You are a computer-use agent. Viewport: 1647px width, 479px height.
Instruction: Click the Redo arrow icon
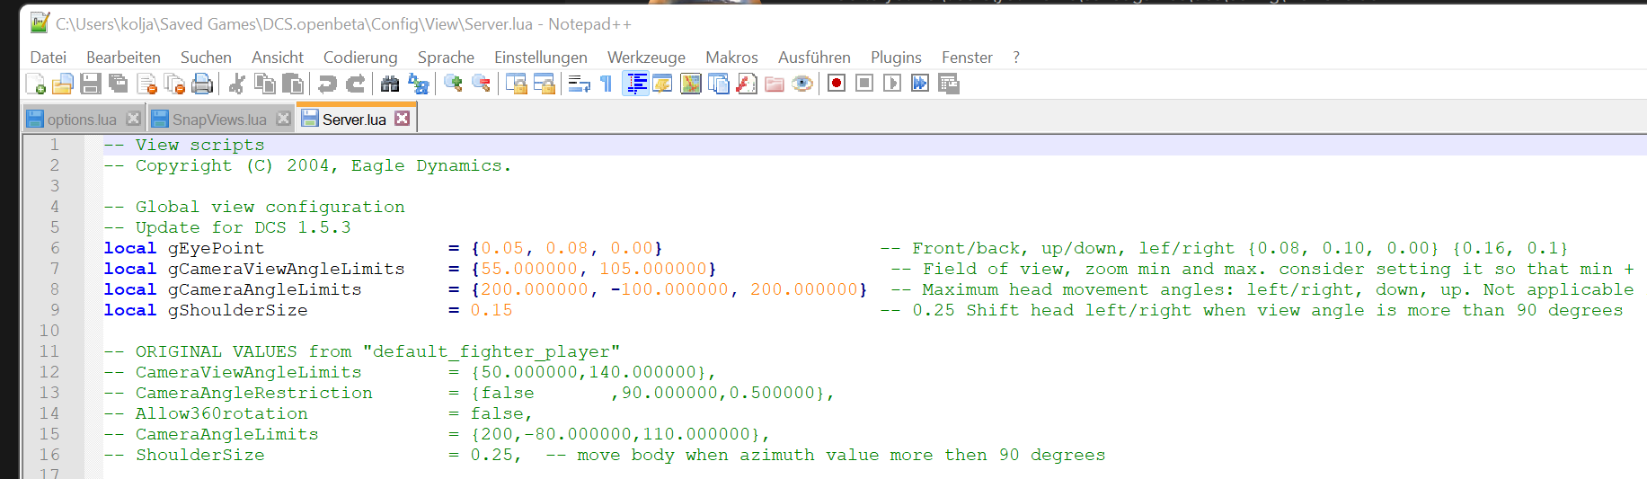(356, 84)
